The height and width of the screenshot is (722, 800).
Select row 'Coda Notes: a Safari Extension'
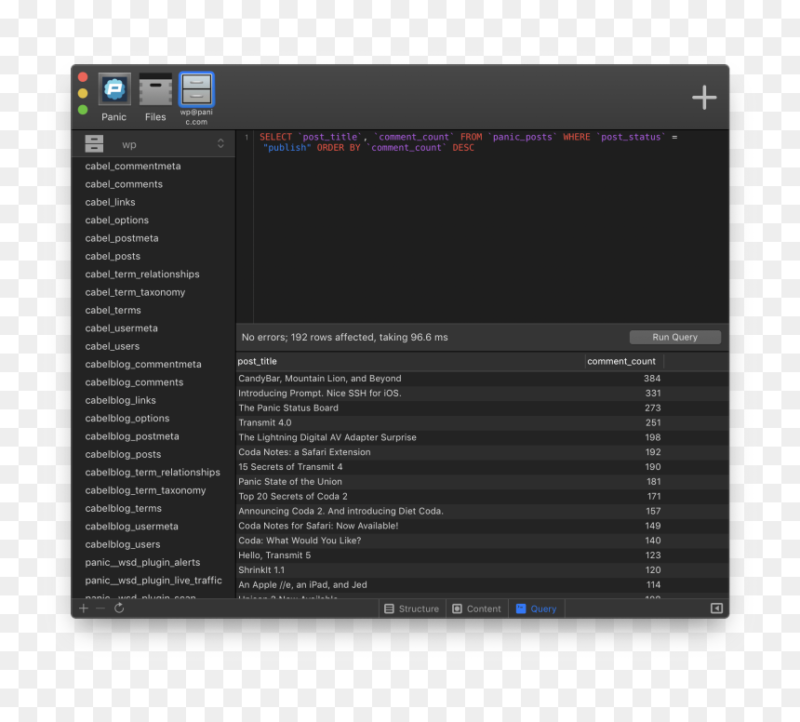[482, 452]
